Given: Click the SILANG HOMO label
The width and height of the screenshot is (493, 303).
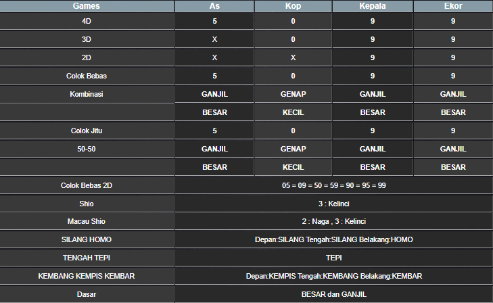Looking at the screenshot, I should (x=87, y=239).
